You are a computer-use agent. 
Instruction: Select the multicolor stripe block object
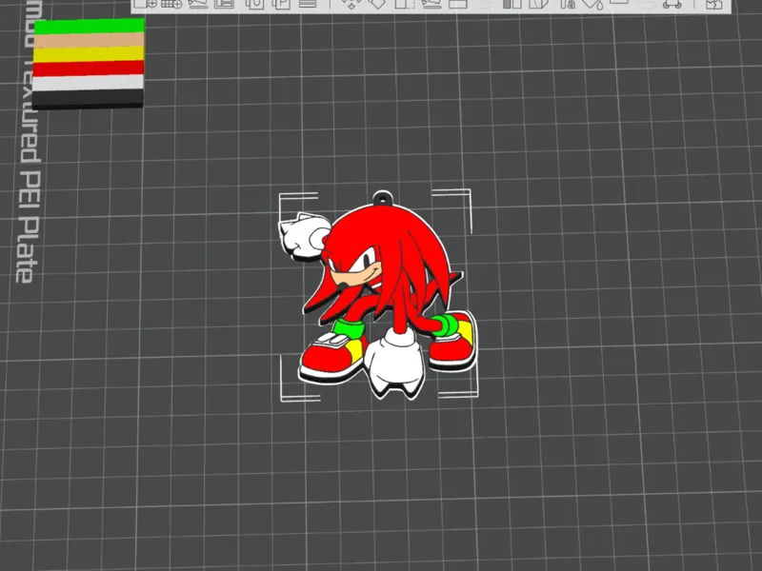coord(89,63)
